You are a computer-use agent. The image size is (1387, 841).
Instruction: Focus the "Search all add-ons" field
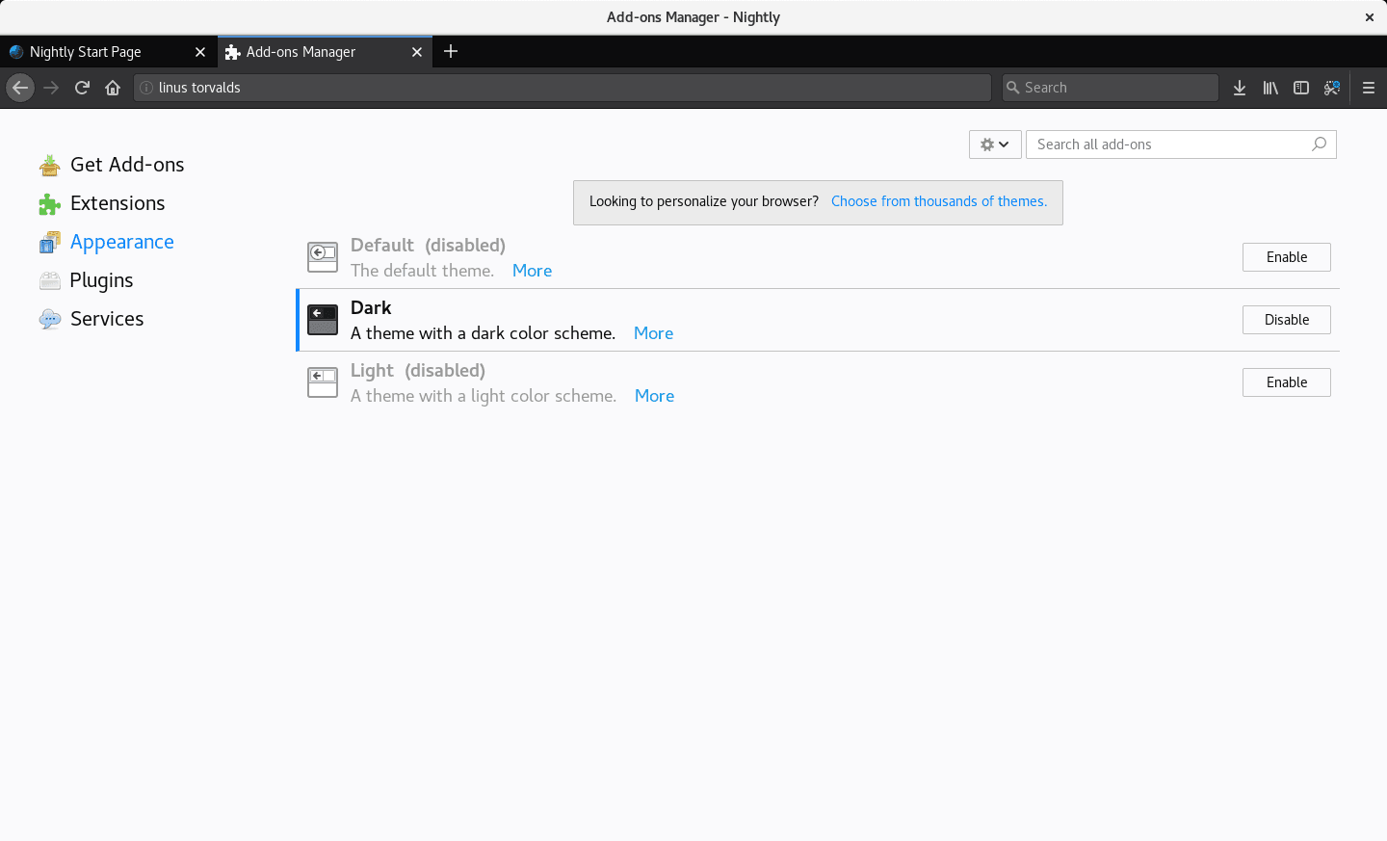coord(1181,145)
